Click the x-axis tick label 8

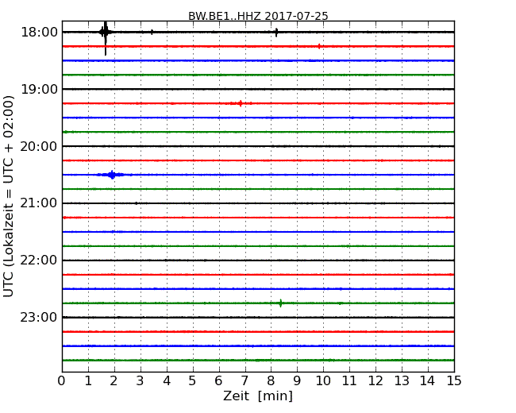click(x=271, y=380)
